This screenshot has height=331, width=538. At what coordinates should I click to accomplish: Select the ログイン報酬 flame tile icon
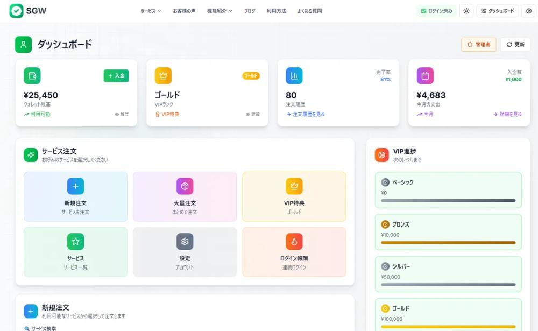coord(294,241)
